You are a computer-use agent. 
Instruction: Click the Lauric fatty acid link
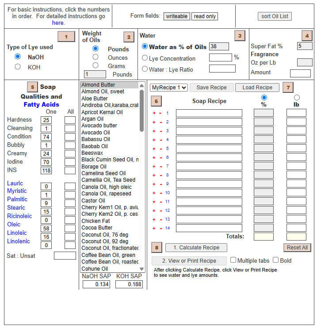click(x=15, y=184)
